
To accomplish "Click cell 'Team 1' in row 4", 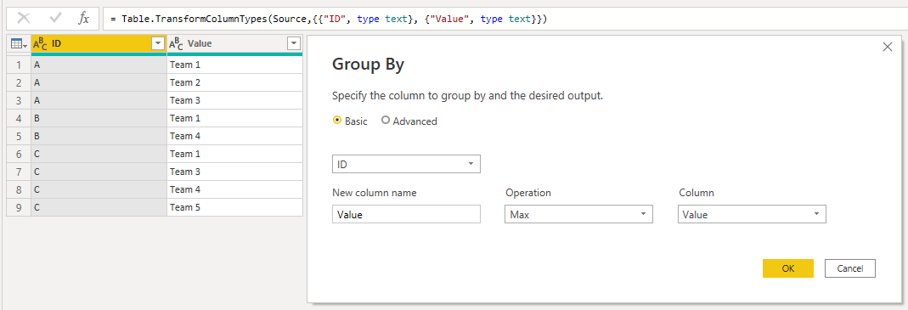I will [x=234, y=118].
